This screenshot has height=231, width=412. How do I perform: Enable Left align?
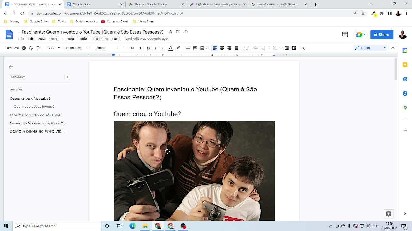(215, 48)
